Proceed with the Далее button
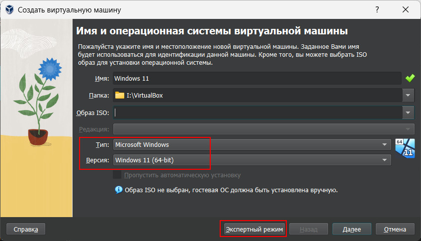This screenshot has height=241, width=421. coord(352,230)
